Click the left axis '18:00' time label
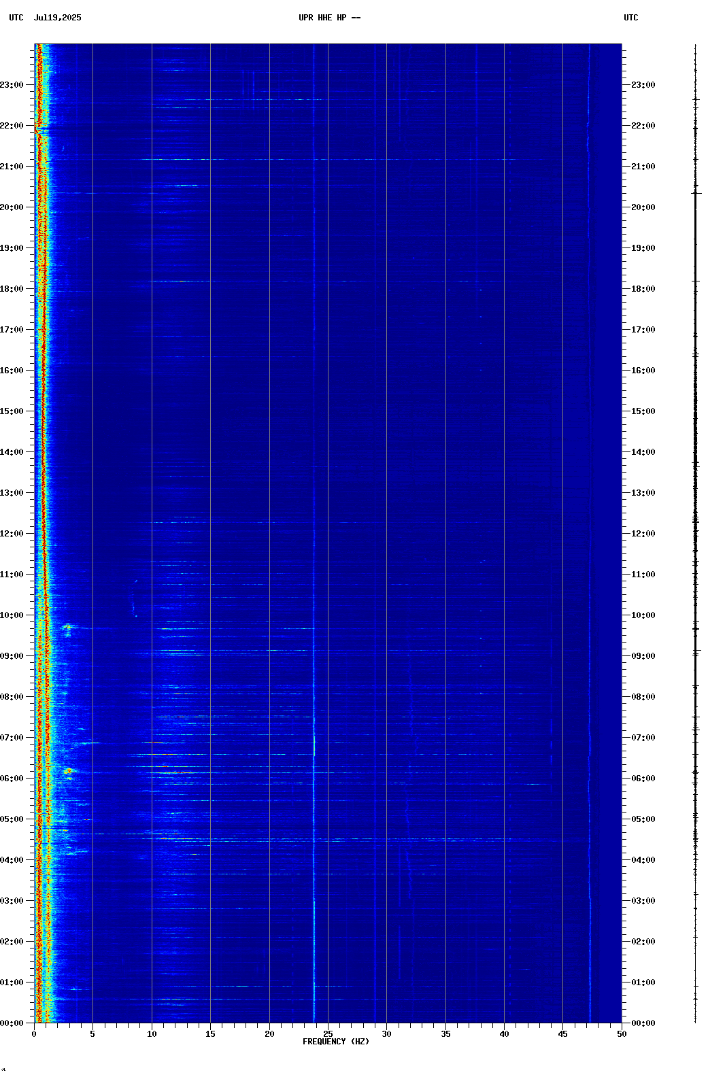 point(12,289)
